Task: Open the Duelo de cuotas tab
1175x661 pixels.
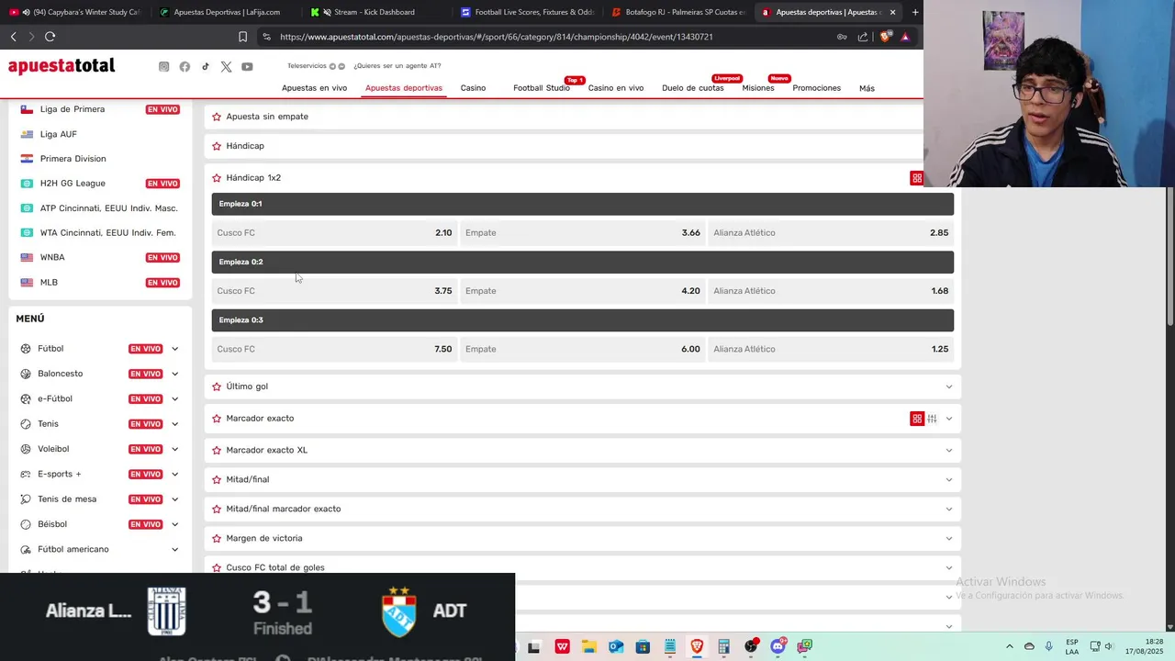Action: click(693, 88)
